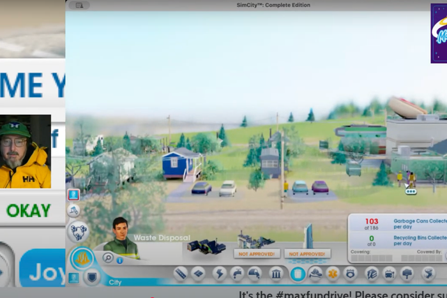Open the Zones build menu
This screenshot has height=298, width=447.
[x=199, y=274]
